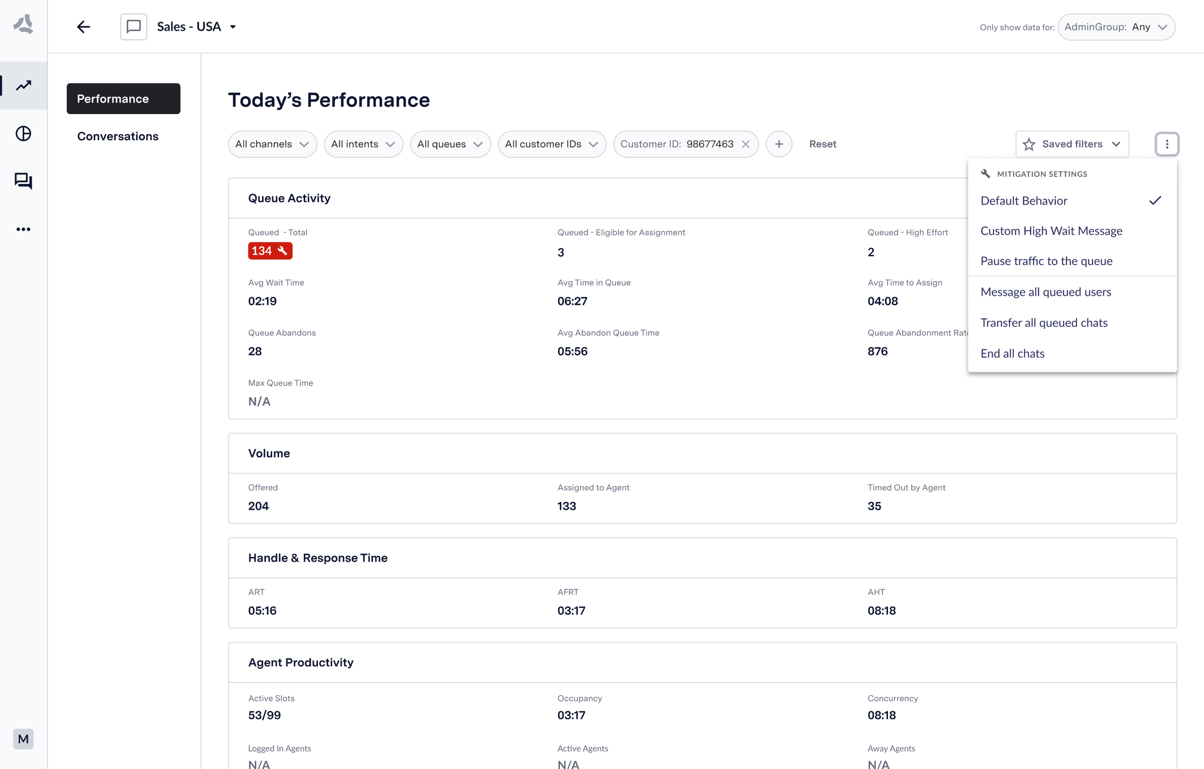Click the chat bubble icon beside Sales - USA
The width and height of the screenshot is (1204, 769).
(133, 27)
